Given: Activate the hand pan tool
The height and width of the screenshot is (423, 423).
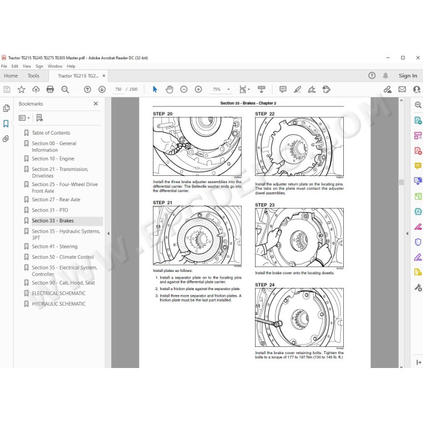Looking at the screenshot, I should click(x=169, y=89).
